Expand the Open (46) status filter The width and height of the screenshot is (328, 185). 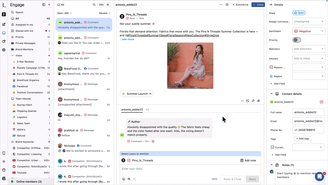point(64,13)
